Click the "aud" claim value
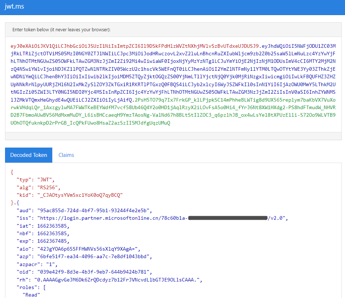The width and height of the screenshot is (345, 298). (x=95, y=211)
